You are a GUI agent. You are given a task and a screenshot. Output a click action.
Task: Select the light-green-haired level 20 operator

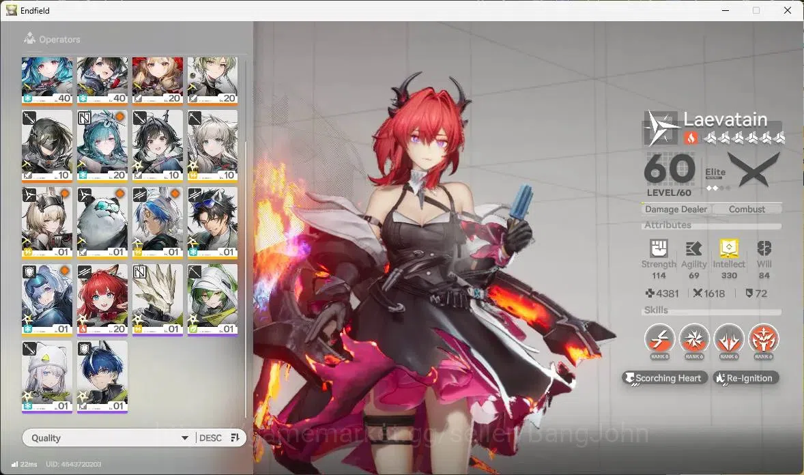click(212, 81)
